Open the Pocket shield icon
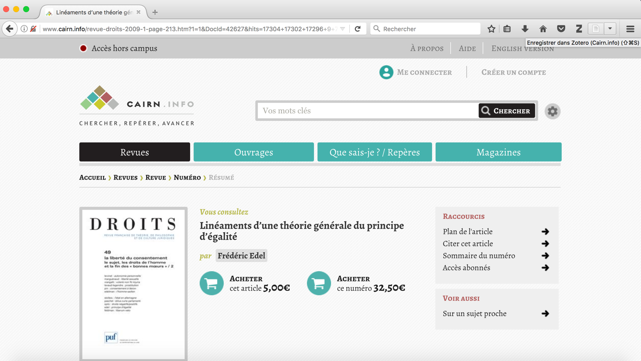 point(561,29)
